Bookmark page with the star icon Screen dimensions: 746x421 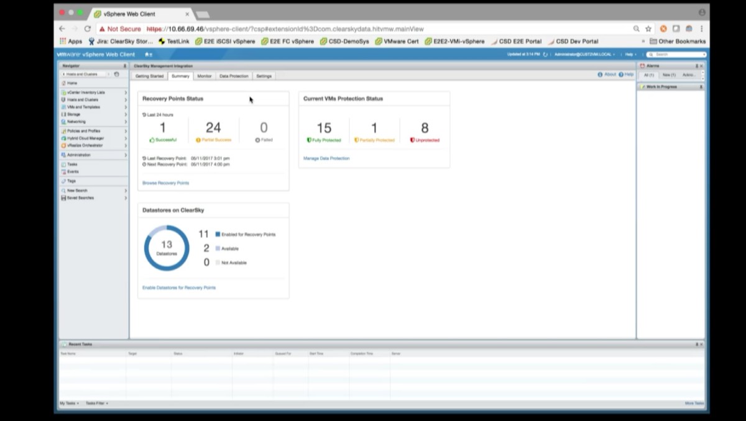[x=648, y=29]
